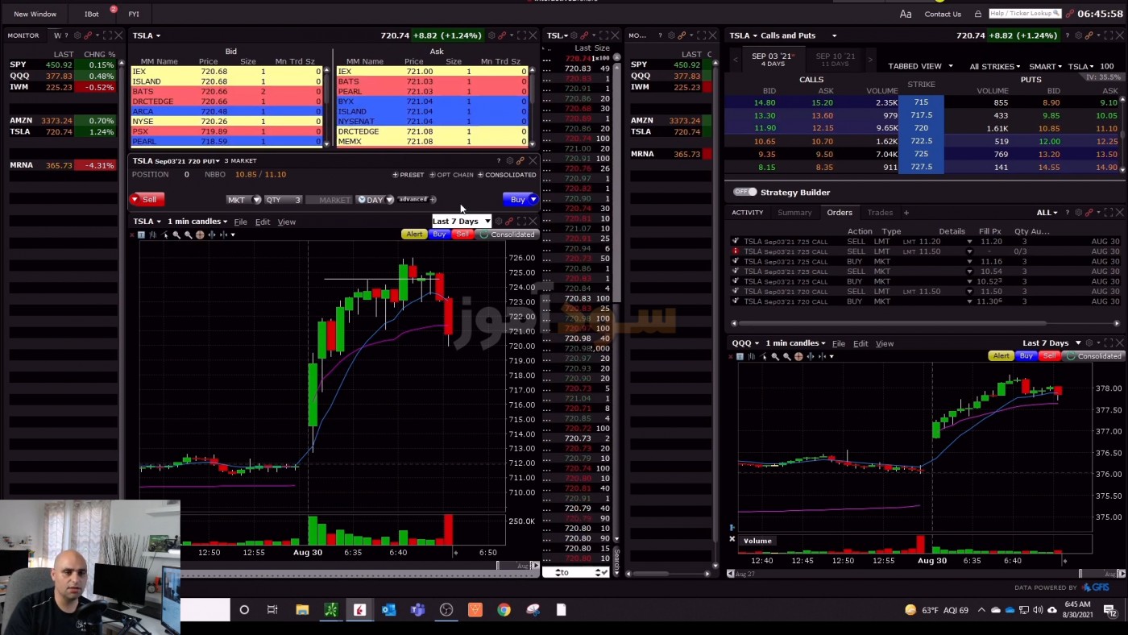The height and width of the screenshot is (635, 1128).
Task: Open TSLA chart settings gear icon
Action: tap(499, 221)
